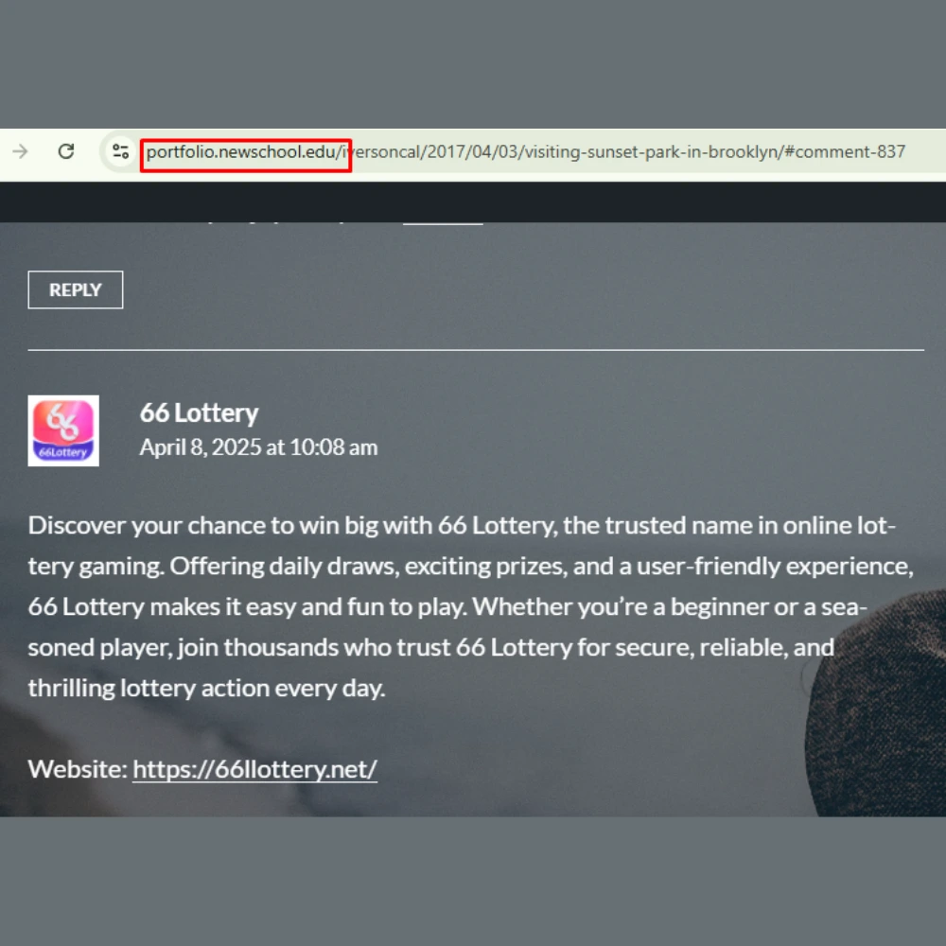This screenshot has width=946, height=946.
Task: Click the address bar URL field
Action: (525, 151)
